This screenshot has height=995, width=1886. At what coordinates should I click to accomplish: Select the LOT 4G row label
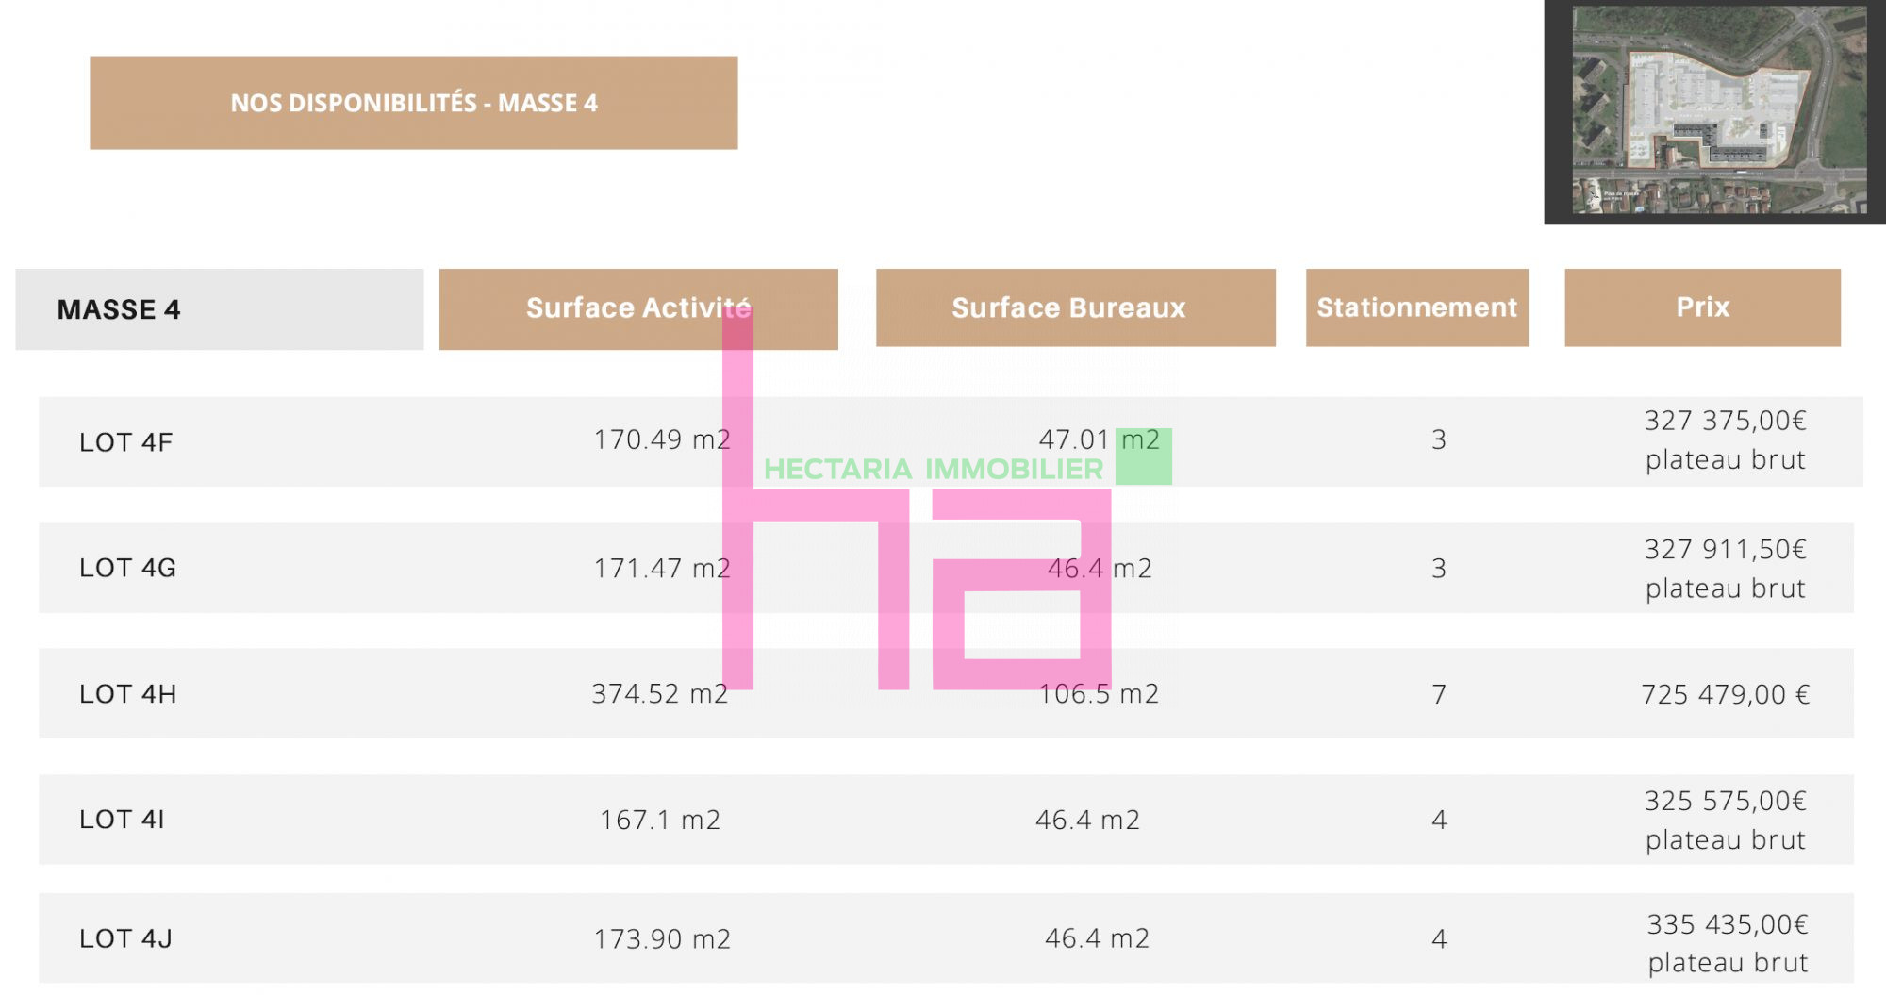click(x=128, y=568)
